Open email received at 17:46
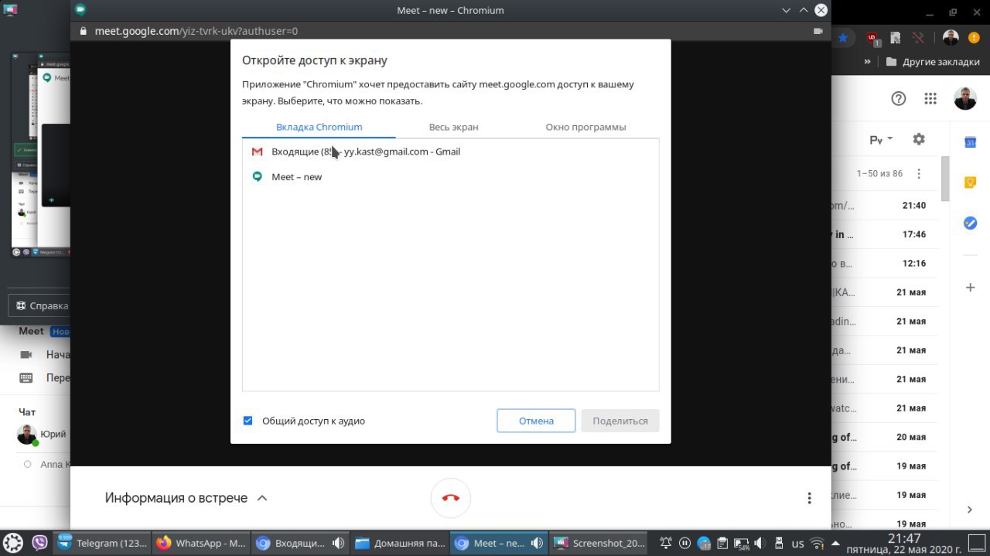 tap(886, 234)
